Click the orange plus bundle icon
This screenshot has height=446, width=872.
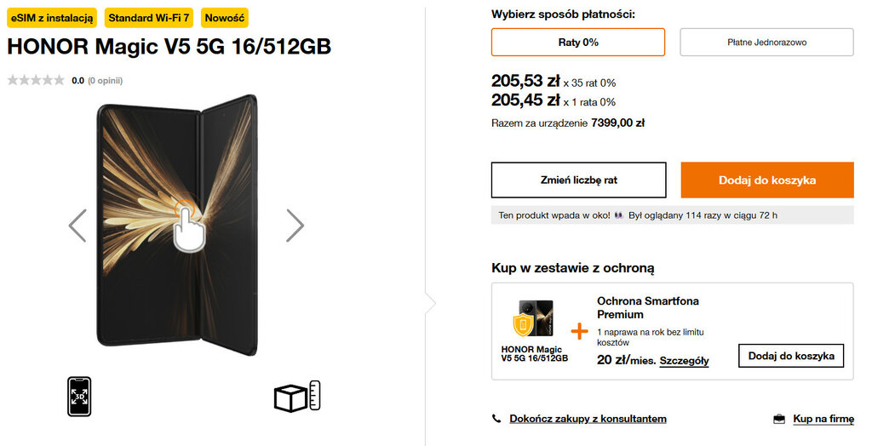579,330
